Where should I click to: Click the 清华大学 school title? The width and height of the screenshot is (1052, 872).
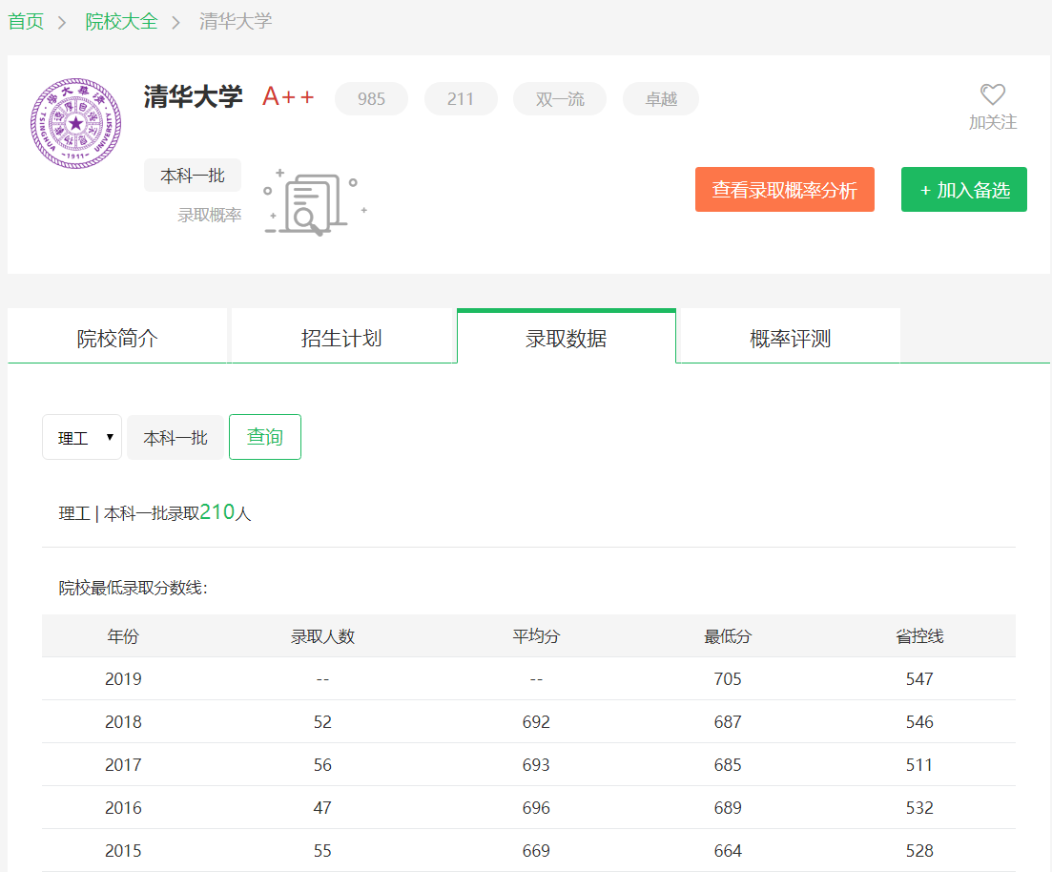click(194, 96)
